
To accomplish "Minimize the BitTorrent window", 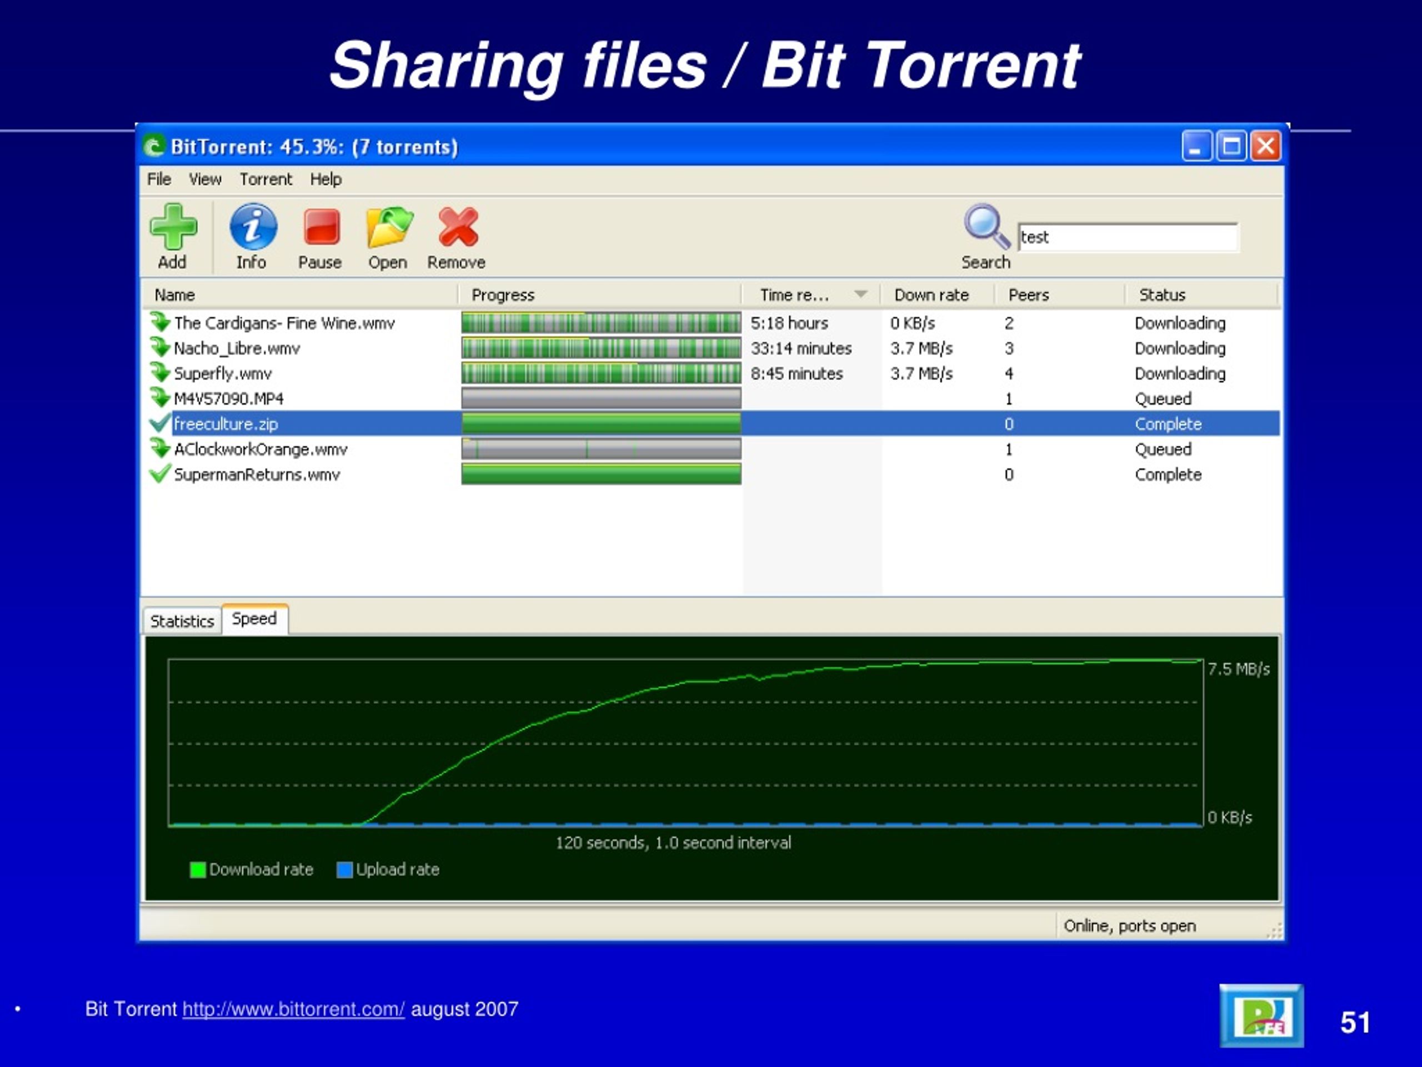I will (1197, 146).
